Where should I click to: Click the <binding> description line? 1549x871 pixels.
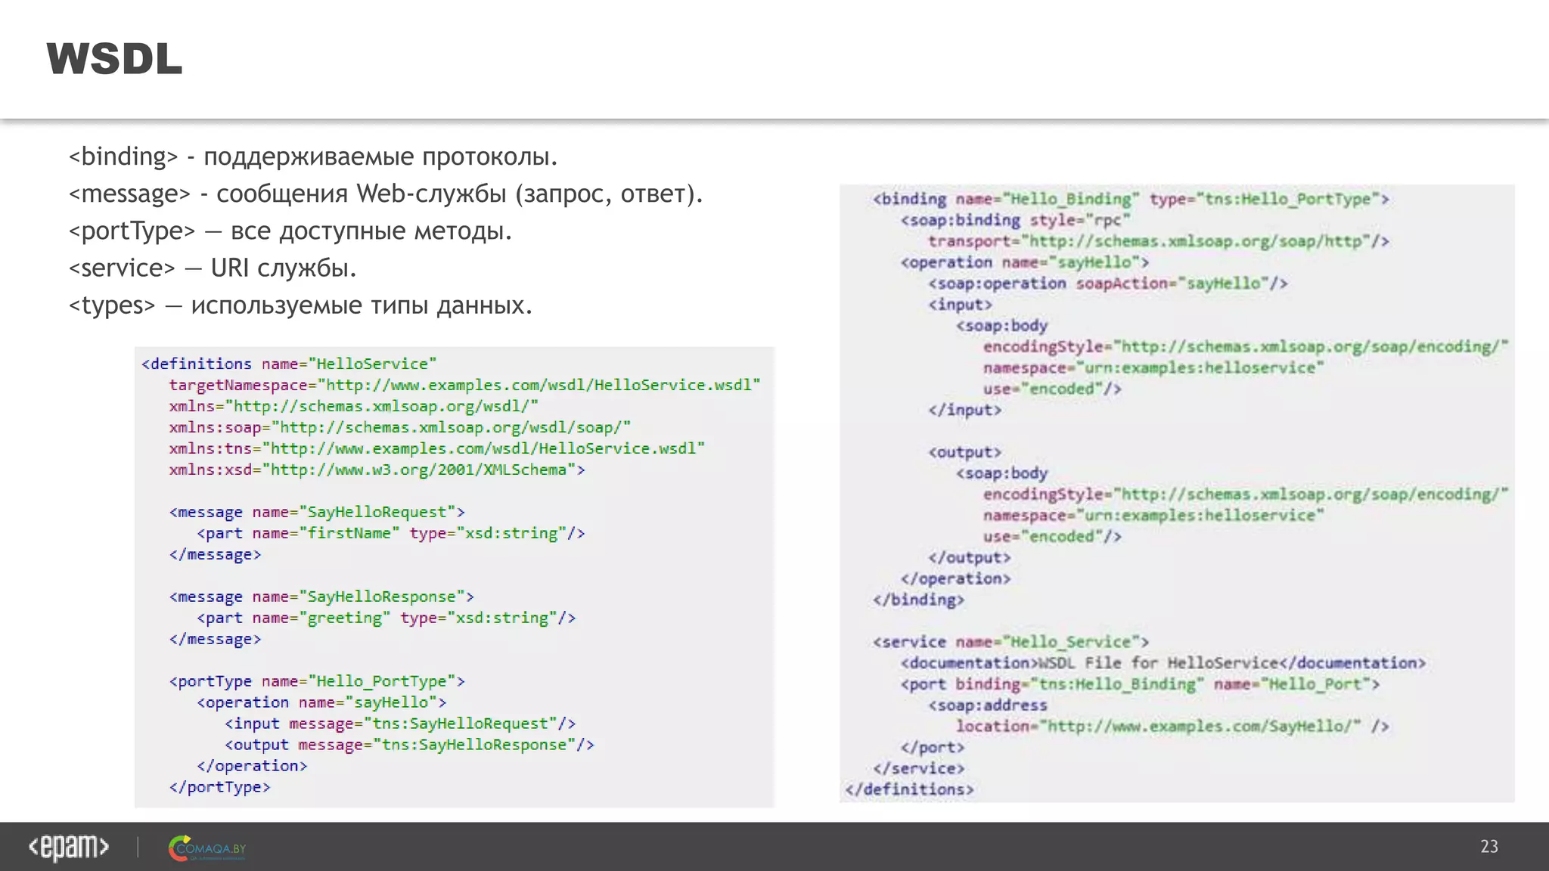coord(312,157)
